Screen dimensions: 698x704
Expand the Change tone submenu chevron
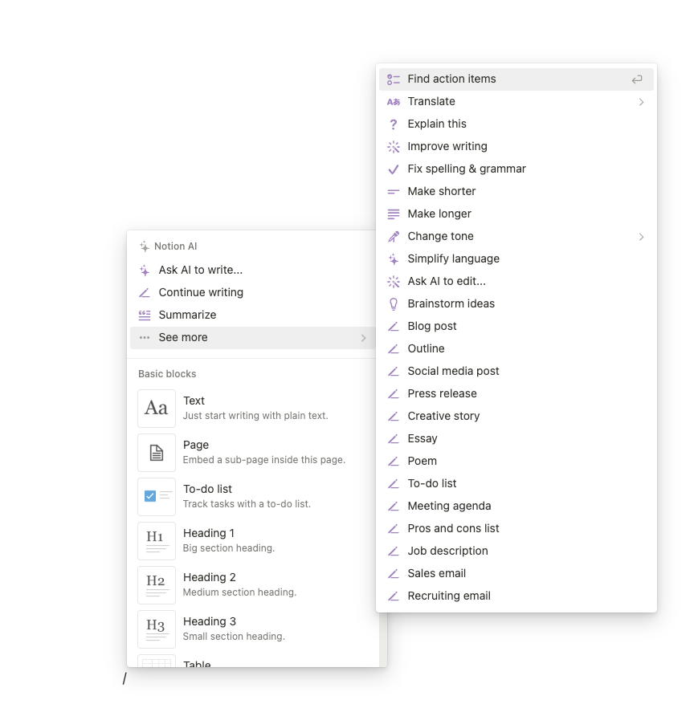[641, 236]
